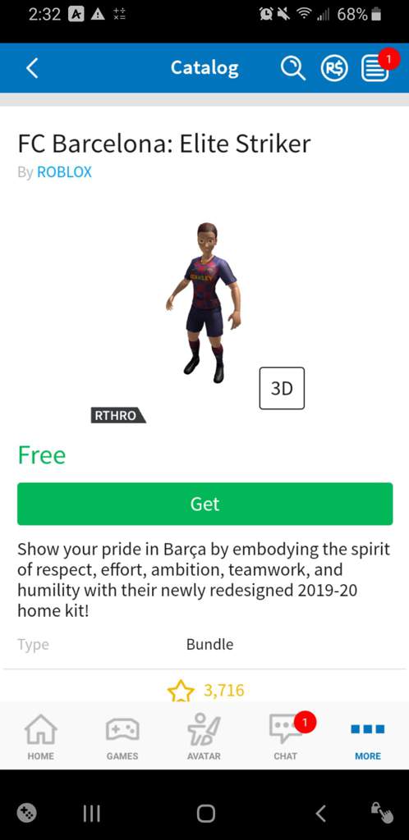
Task: Go back using the Catalog header arrow
Action: pyautogui.click(x=32, y=68)
